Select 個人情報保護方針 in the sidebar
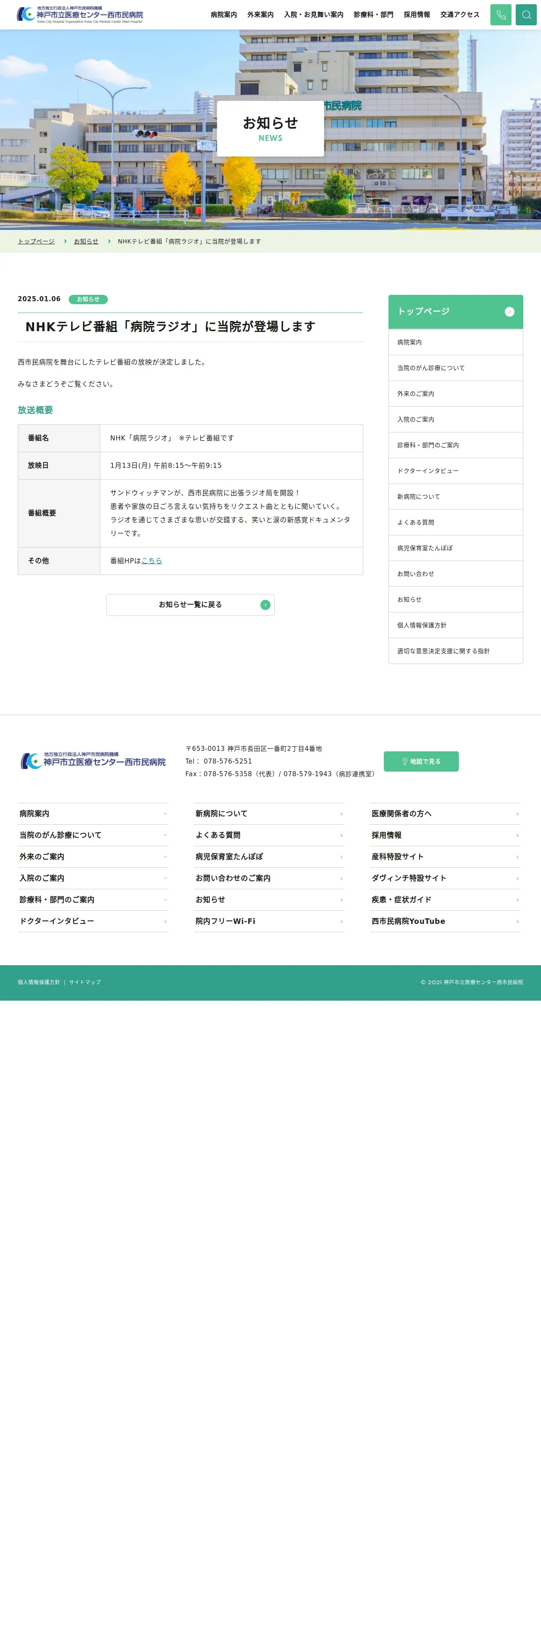Viewport: 541px width, 1625px height. 455,626
